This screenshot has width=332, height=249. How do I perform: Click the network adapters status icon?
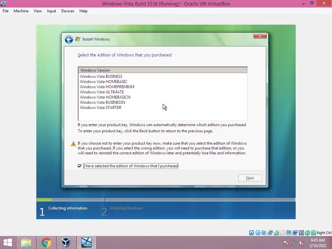[x=270, y=233]
